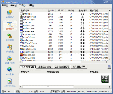Screen dimensions: 113x94
Task: Click the module list scroll-left arrow
Action: coord(21,87)
